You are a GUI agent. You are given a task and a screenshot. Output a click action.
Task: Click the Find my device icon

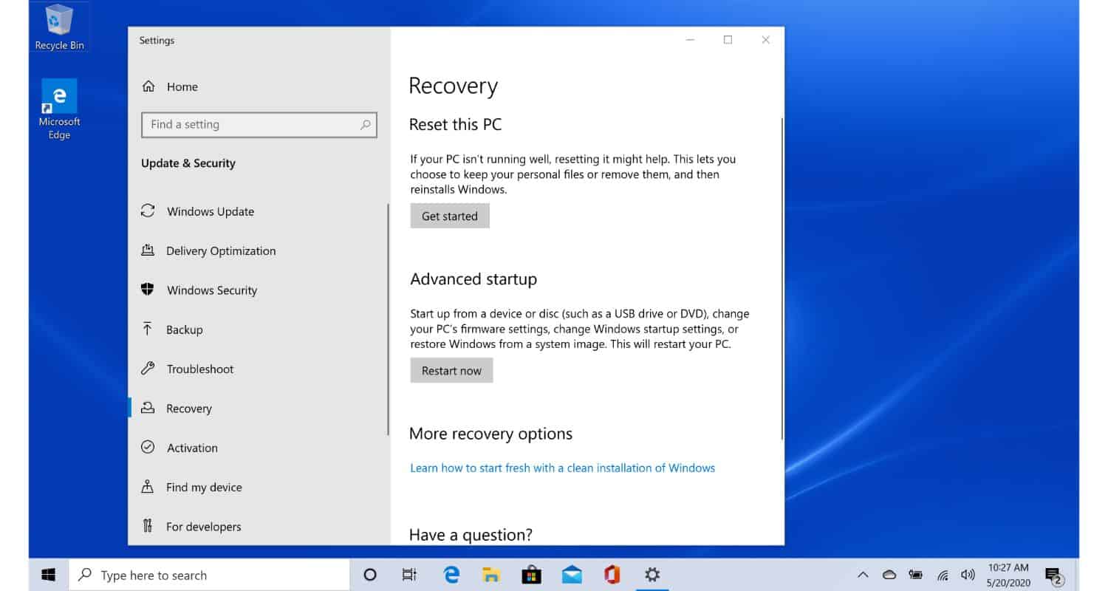[x=148, y=487]
